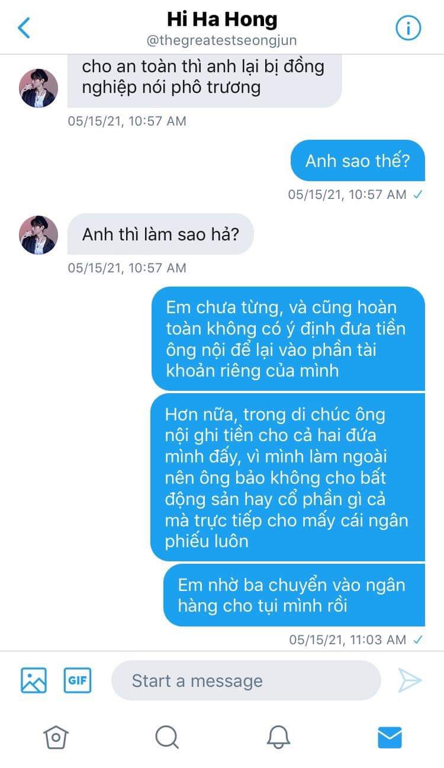Open avatar beside 'phô trương' message
Image resolution: width=444 pixels, height=768 pixels.
point(39,88)
